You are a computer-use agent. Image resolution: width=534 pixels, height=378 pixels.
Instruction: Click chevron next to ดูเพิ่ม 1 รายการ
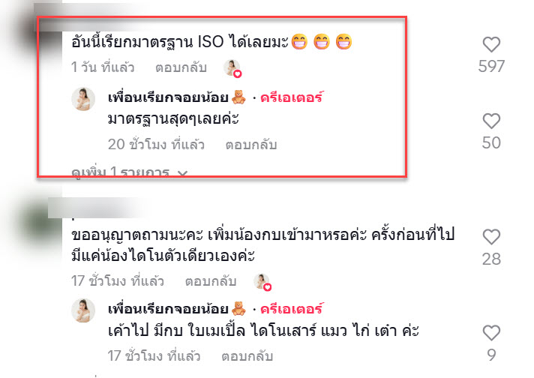[x=183, y=173]
